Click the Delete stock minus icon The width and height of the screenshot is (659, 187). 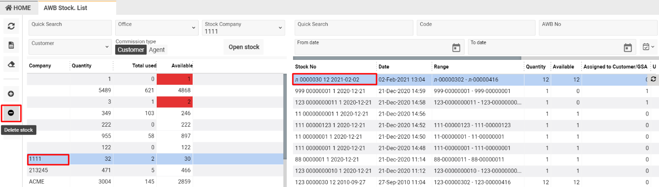[11, 113]
